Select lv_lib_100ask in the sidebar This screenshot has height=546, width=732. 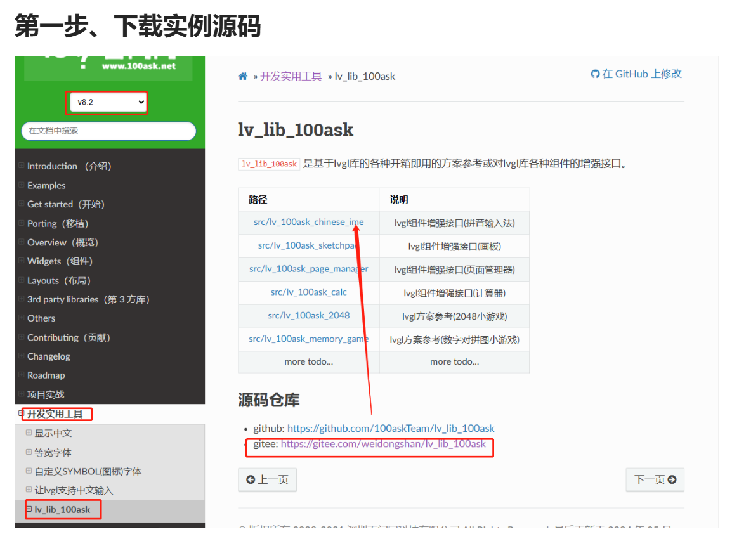point(62,510)
